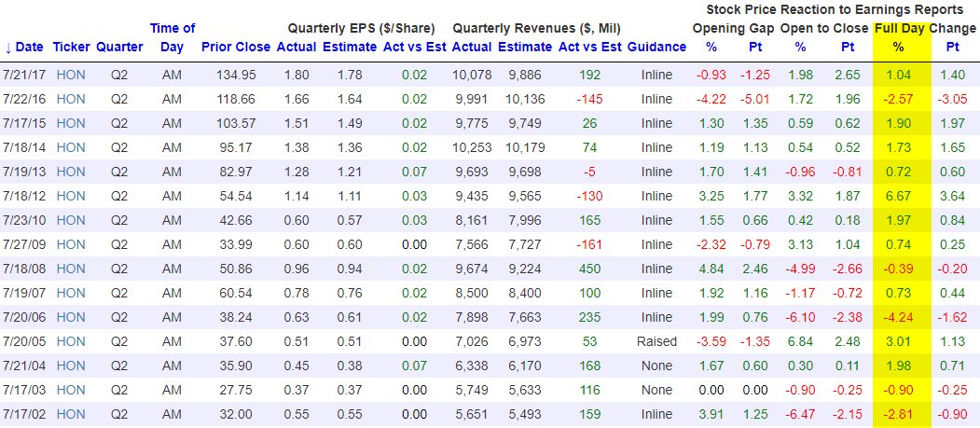This screenshot has height=428, width=980.
Task: Open HON ticker link in 7/19/13 row
Action: pyautogui.click(x=71, y=172)
